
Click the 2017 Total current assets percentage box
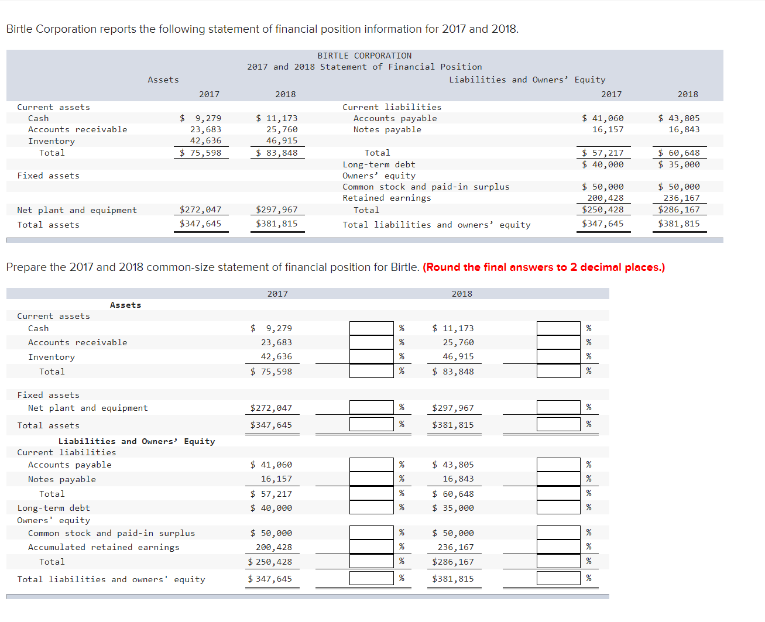pos(372,370)
